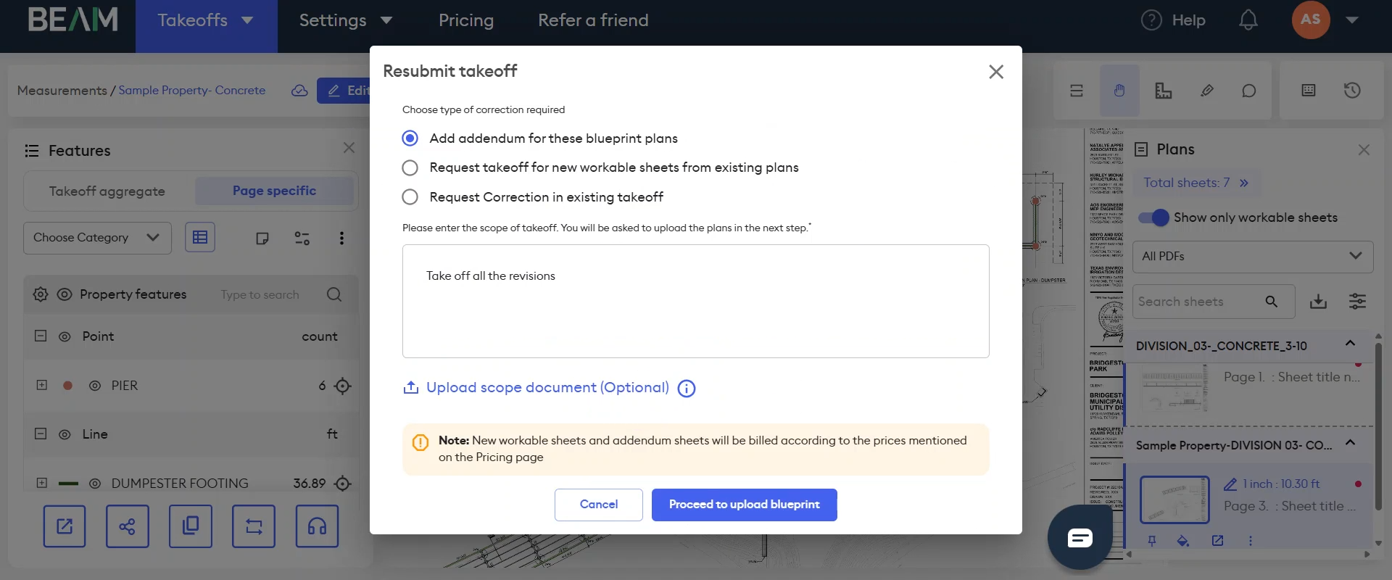Click the export open-external button at bottom
Screen dimensions: 1392x580
coord(65,526)
